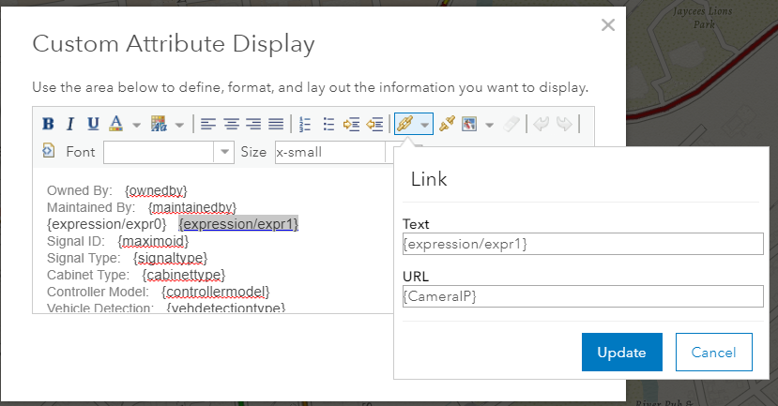Viewport: 778px width, 406px height.
Task: Click the remove link icon
Action: 447,124
